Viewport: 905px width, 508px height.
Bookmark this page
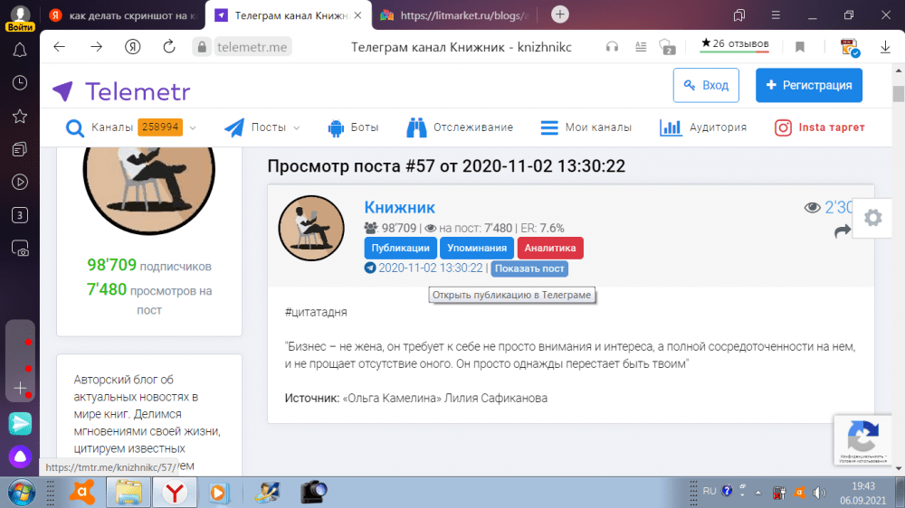click(800, 47)
